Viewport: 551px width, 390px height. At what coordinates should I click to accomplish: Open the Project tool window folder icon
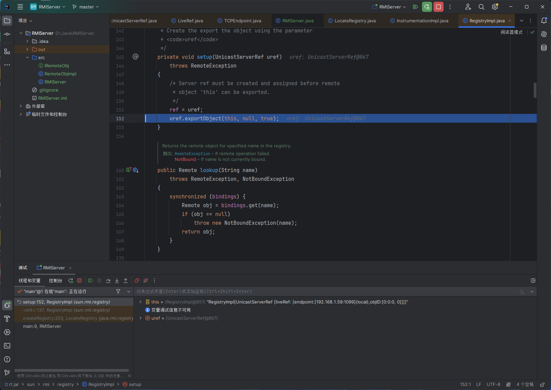[7, 21]
